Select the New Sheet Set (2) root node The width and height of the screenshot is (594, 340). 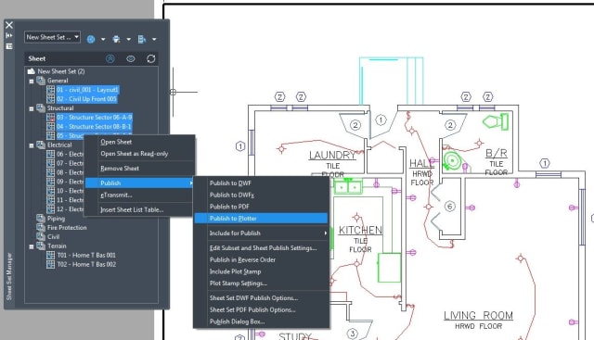(x=61, y=71)
